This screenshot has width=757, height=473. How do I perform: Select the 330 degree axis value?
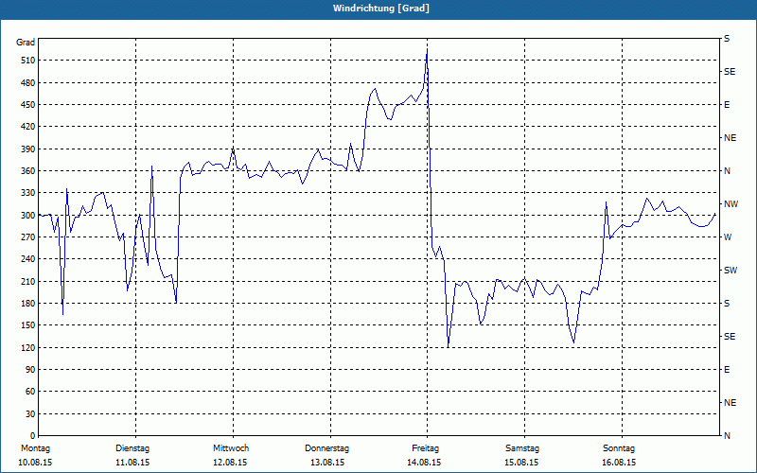pyautogui.click(x=28, y=193)
